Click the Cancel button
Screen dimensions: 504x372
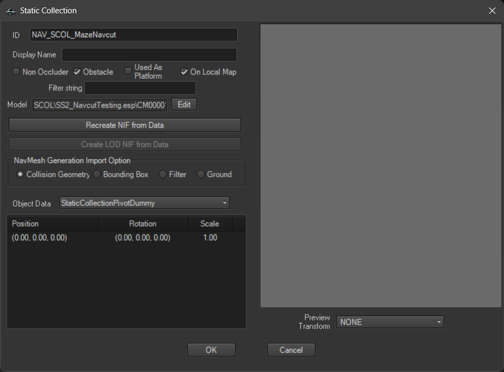[x=291, y=350]
